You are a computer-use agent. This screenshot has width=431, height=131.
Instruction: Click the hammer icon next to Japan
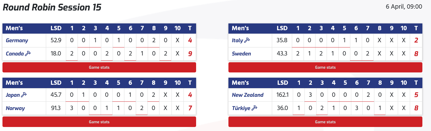[24, 95]
